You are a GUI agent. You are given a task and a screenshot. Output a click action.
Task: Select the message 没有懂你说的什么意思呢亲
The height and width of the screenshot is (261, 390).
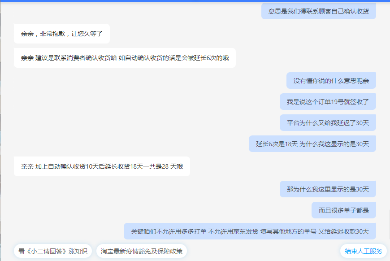pyautogui.click(x=331, y=80)
